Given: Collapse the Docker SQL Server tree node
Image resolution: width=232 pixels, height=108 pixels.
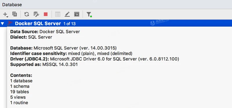Looking at the screenshot, I should (3, 23).
